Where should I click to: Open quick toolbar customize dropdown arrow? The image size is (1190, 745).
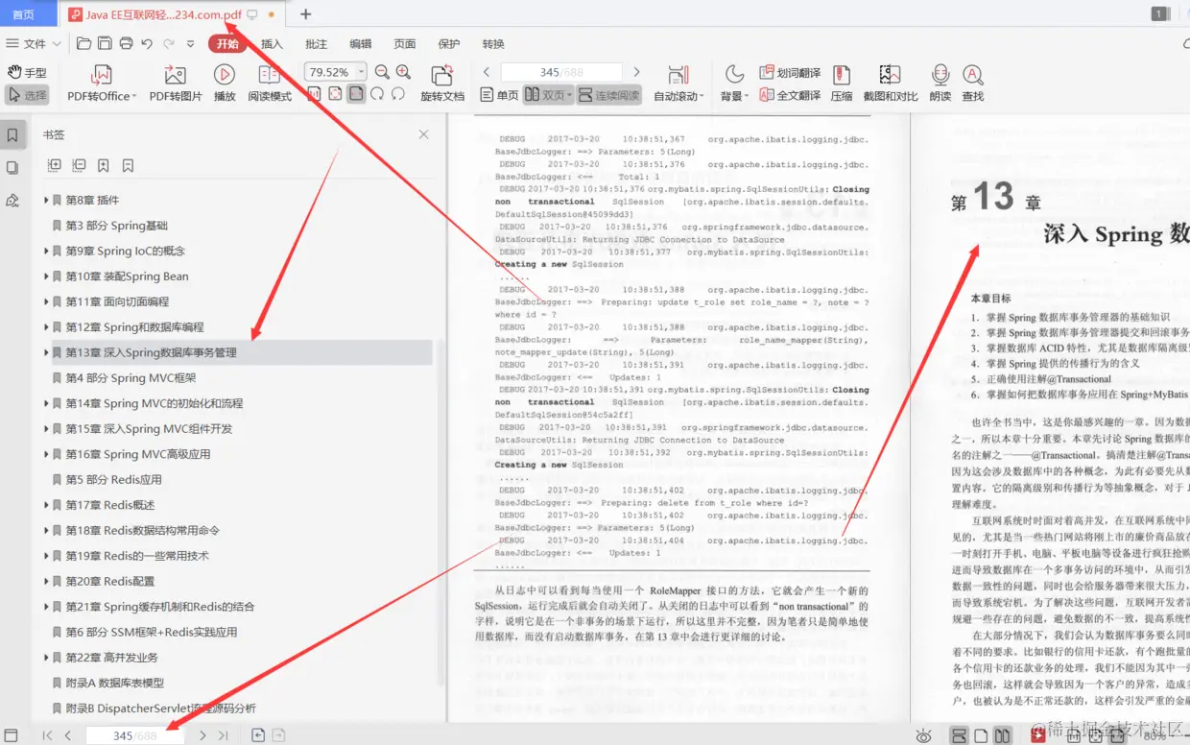[190, 43]
